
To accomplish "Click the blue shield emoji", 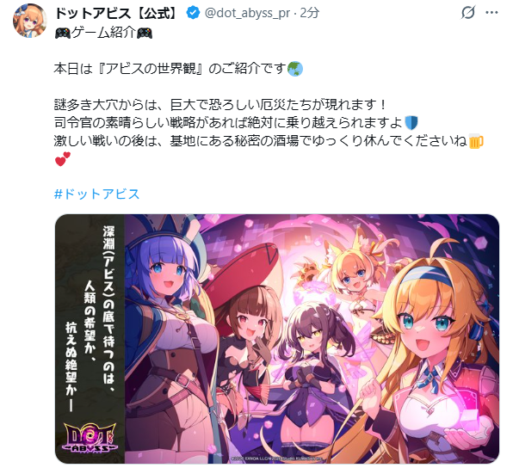I will (411, 123).
